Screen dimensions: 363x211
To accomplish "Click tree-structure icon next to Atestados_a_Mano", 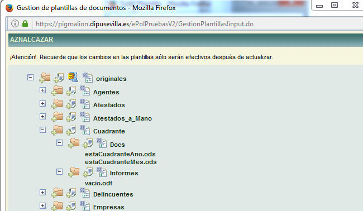I will pyautogui.click(x=85, y=117).
